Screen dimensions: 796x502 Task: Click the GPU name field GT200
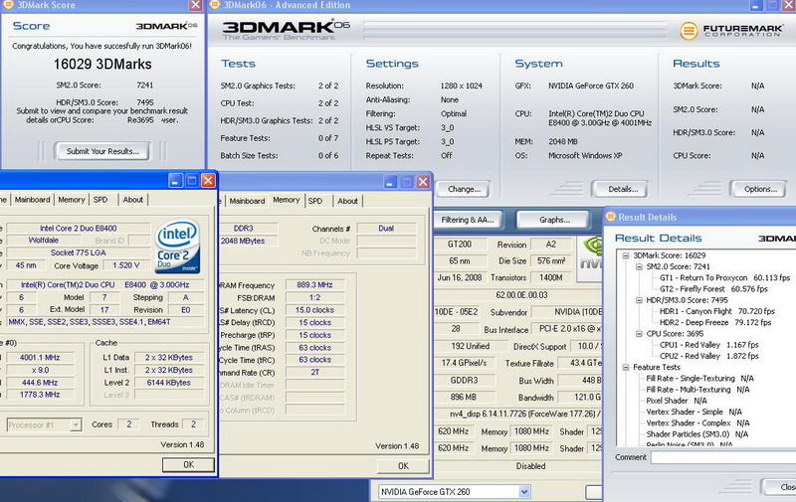pyautogui.click(x=460, y=244)
